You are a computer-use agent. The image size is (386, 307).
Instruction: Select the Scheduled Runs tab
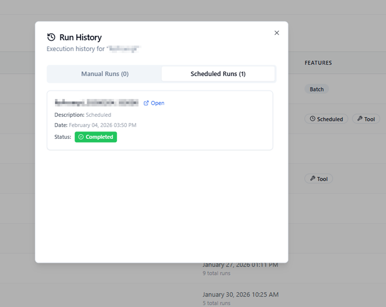pos(218,74)
